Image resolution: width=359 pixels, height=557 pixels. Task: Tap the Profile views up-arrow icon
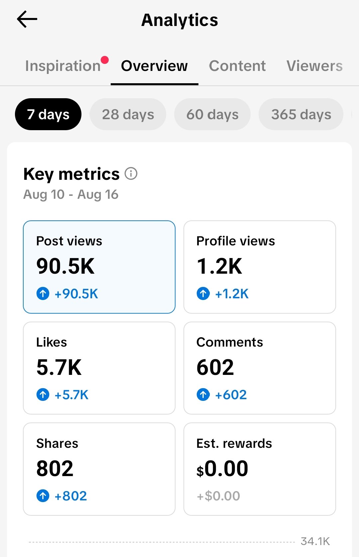coord(203,294)
